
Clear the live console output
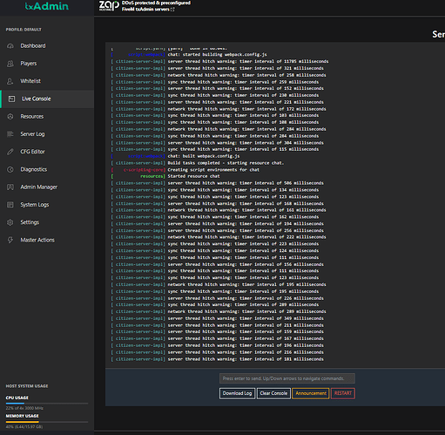(273, 393)
